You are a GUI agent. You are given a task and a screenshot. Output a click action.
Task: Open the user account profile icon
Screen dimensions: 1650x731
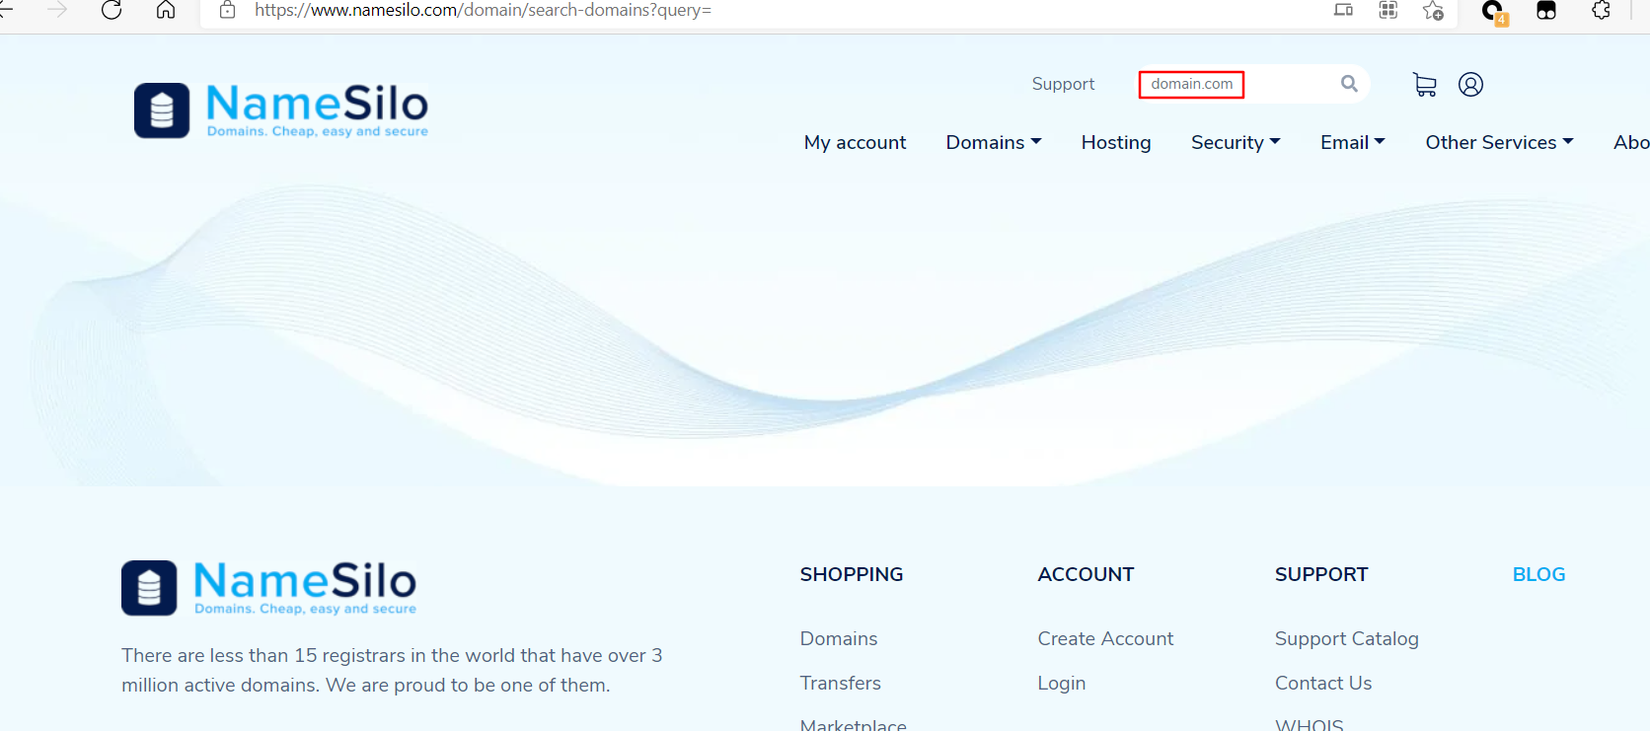coord(1470,85)
